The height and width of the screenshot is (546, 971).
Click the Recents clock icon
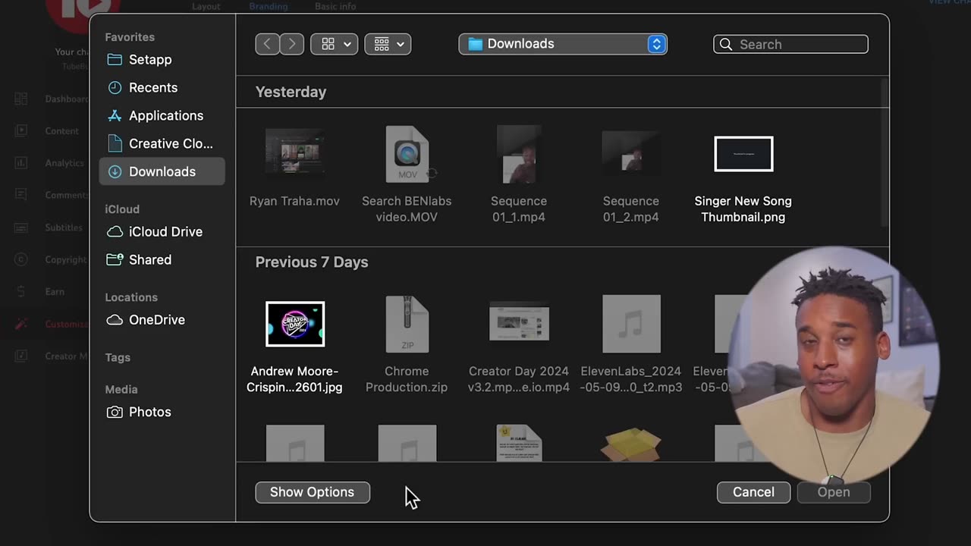(x=115, y=87)
